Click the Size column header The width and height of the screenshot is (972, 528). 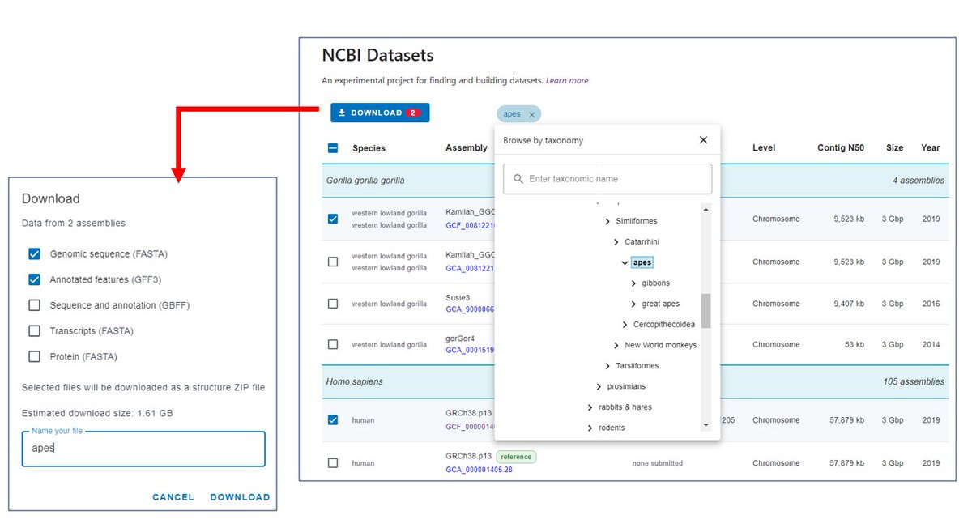(894, 147)
